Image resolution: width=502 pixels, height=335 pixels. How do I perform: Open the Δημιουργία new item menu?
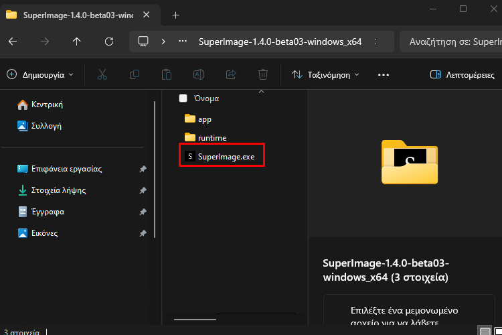coord(40,74)
